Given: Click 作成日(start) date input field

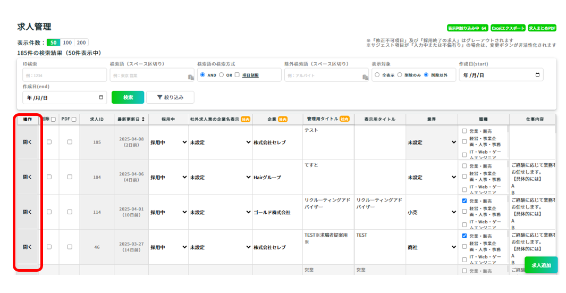Looking at the screenshot, I should (501, 75).
